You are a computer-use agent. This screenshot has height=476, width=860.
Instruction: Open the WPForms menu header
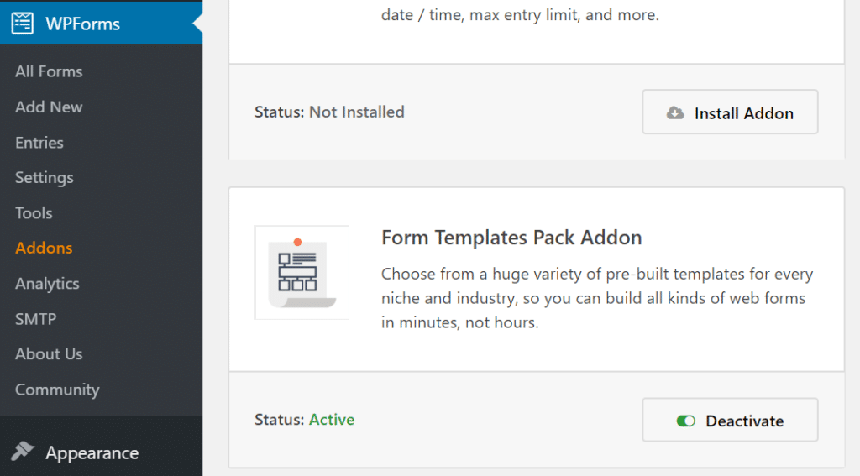101,24
